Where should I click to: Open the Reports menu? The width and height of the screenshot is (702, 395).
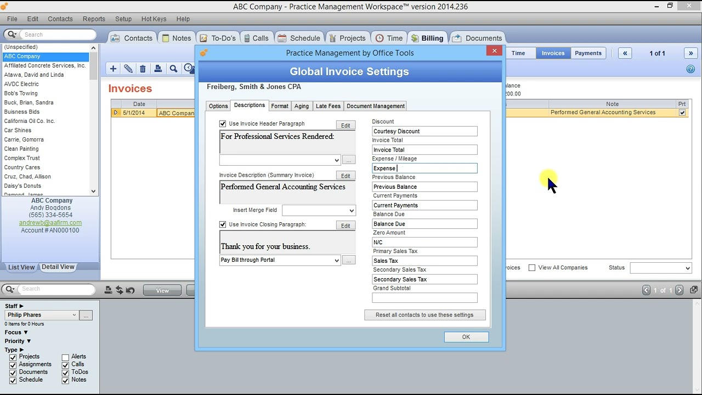pos(94,19)
